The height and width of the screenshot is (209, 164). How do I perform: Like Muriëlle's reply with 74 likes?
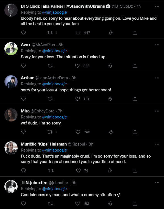[78, 170]
